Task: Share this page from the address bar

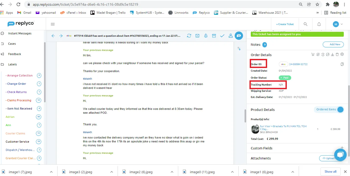Action: (x=309, y=4)
